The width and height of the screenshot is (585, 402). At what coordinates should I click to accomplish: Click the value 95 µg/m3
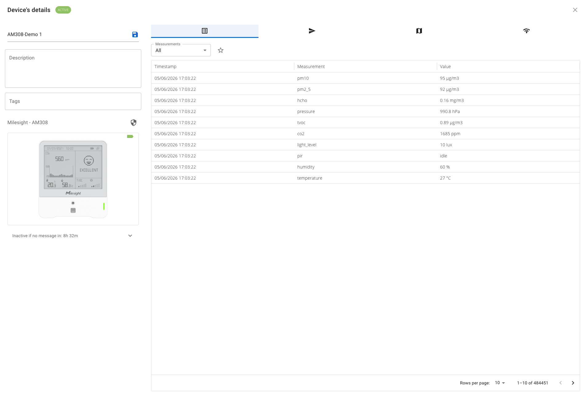pos(449,78)
